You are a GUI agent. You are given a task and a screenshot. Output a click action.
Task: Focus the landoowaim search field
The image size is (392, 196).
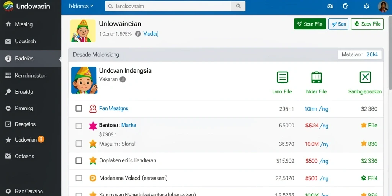[x=168, y=6]
